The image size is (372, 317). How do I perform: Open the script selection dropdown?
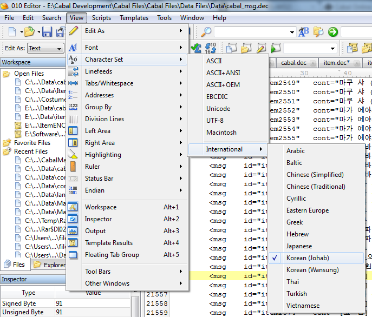click(332, 49)
